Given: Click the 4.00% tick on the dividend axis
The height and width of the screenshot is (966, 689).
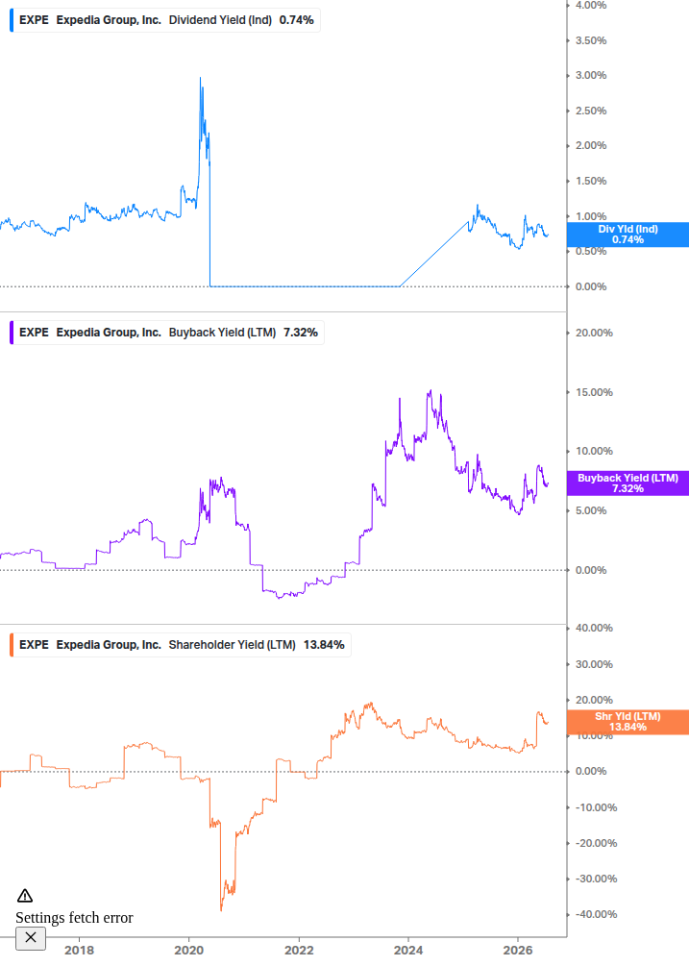Looking at the screenshot, I should 591,5.
